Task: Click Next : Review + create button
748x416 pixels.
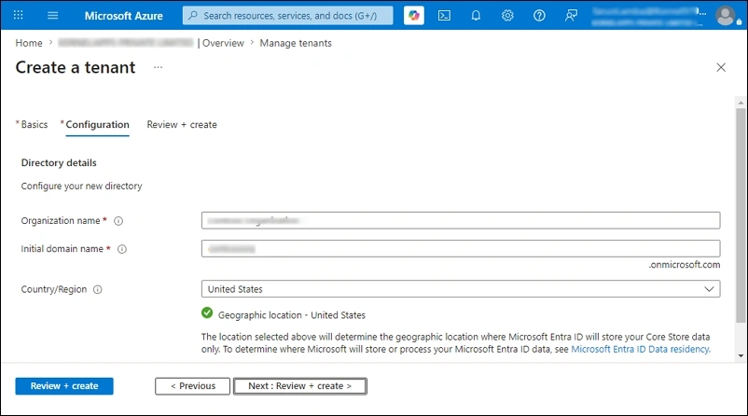Action: coord(300,386)
